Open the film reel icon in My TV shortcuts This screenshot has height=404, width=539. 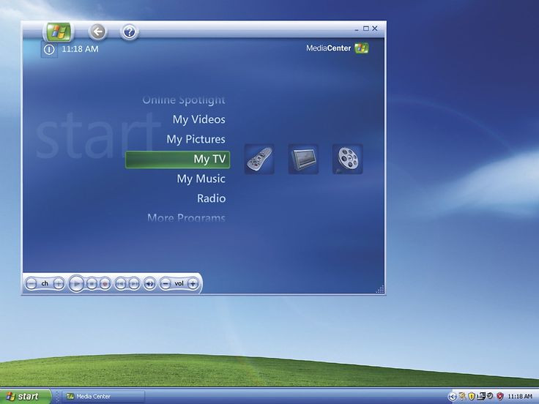tap(347, 159)
